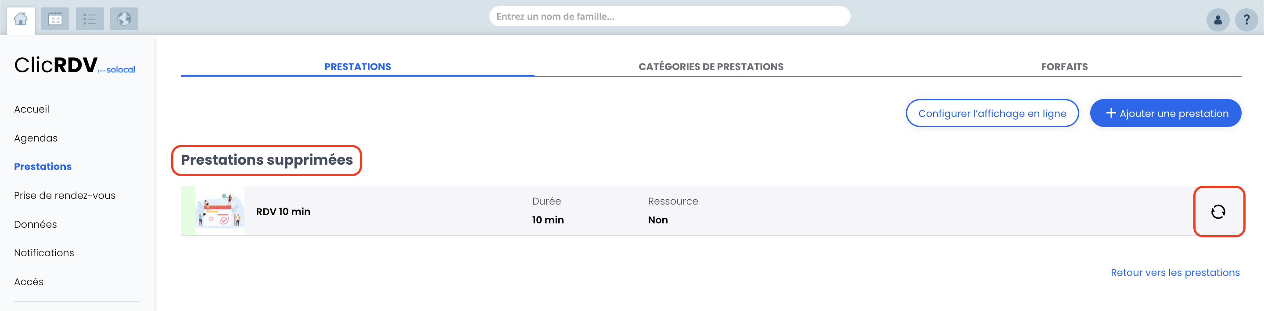The width and height of the screenshot is (1264, 311).
Task: Switch to the Catégories de prestations tab
Action: (711, 67)
